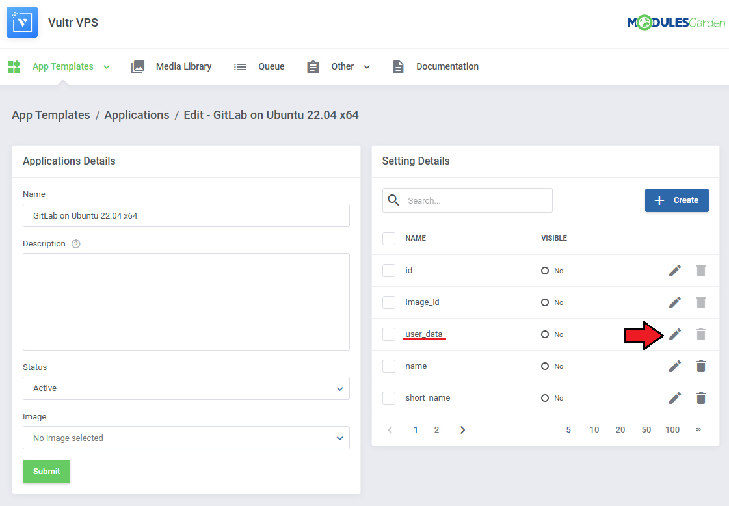Click the Media Library pictures icon
Viewport: 729px width, 506px height.
coord(138,66)
